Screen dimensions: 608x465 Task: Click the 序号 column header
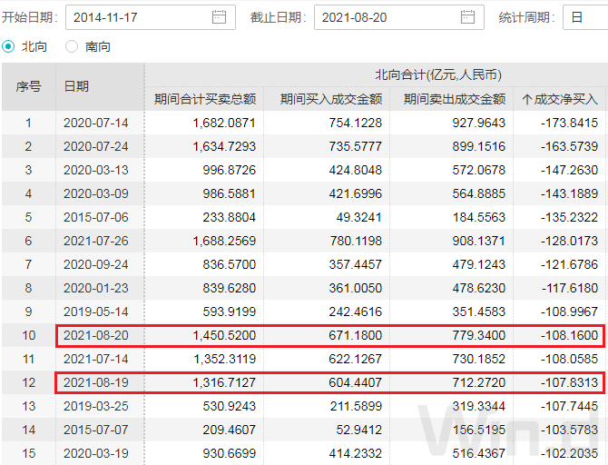coord(28,86)
